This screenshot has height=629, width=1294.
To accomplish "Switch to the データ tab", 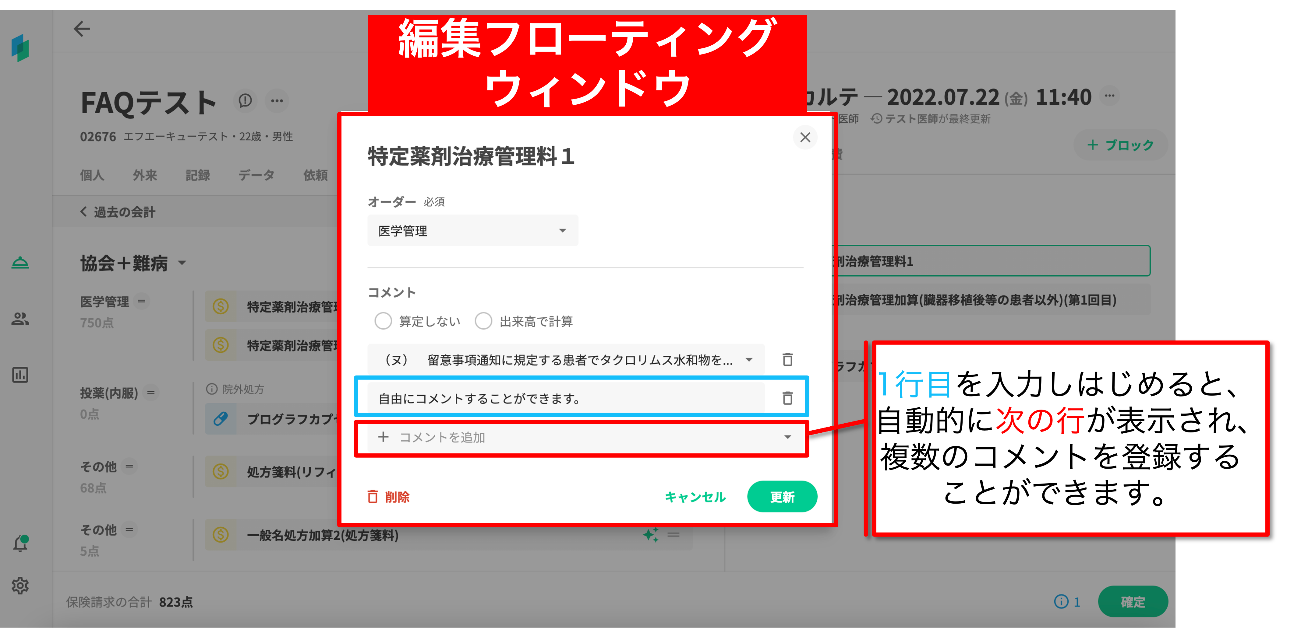I will (256, 175).
